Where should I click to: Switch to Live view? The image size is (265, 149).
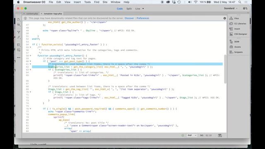pos(137,9)
